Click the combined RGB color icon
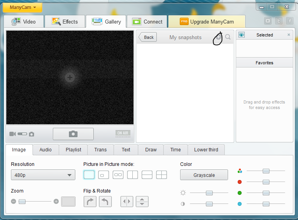 [240, 171]
